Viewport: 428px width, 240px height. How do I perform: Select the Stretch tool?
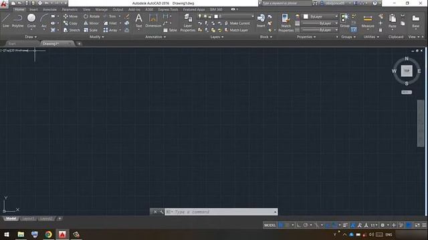pos(72,30)
